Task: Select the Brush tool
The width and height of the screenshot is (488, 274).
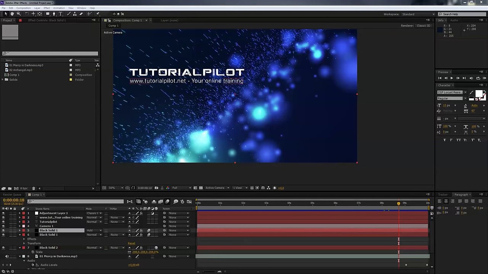Action: pos(69,14)
